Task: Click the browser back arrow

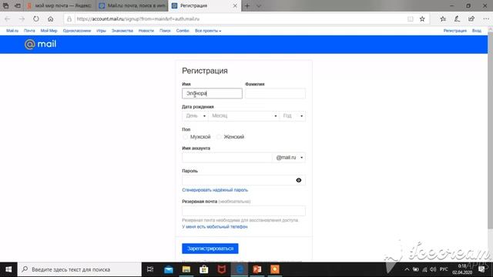Action: coord(7,18)
